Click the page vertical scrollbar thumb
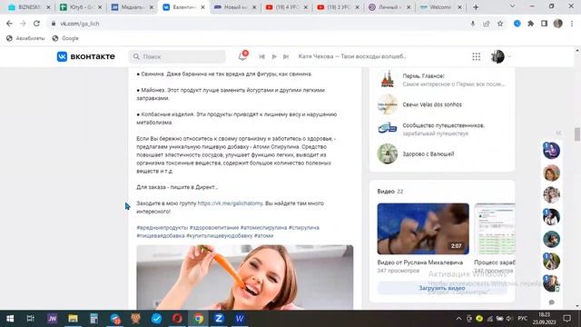The width and height of the screenshot is (581, 327). [x=577, y=134]
